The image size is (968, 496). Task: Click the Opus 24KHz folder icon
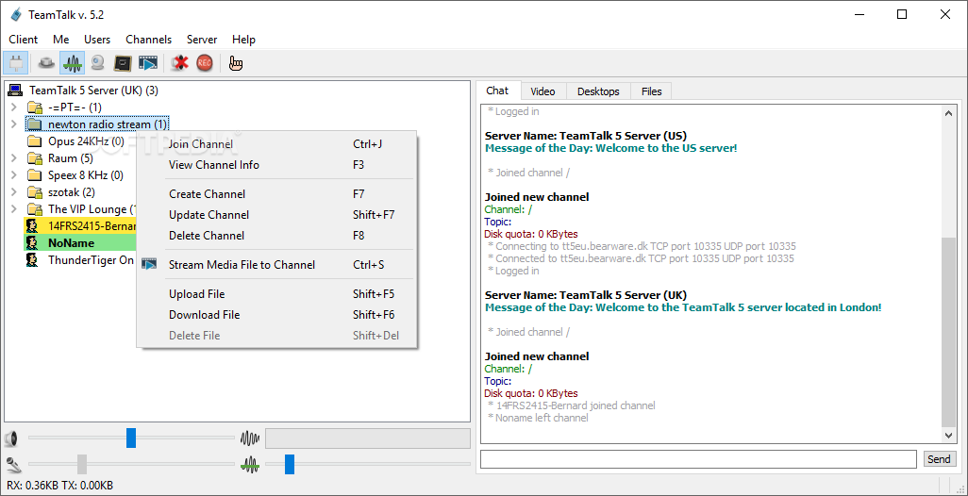click(35, 141)
